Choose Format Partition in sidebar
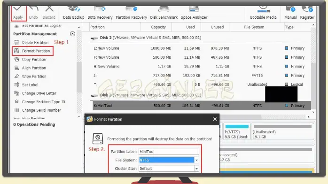Screen dimensions: 328x184 click(x=32, y=51)
